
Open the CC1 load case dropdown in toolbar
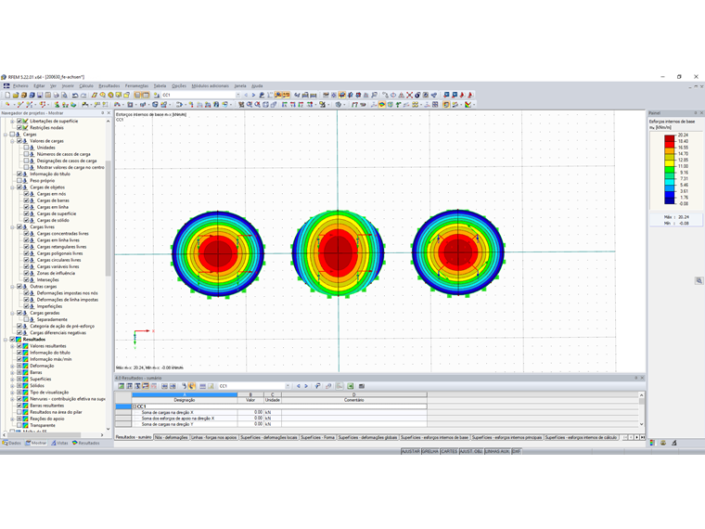tap(237, 95)
